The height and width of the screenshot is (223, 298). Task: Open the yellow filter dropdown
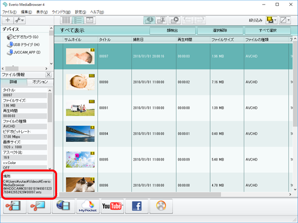click(x=271, y=20)
